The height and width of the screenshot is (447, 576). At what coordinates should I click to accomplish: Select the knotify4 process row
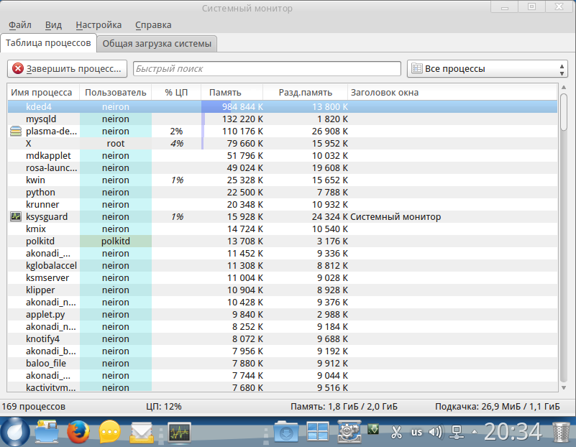pos(282,338)
